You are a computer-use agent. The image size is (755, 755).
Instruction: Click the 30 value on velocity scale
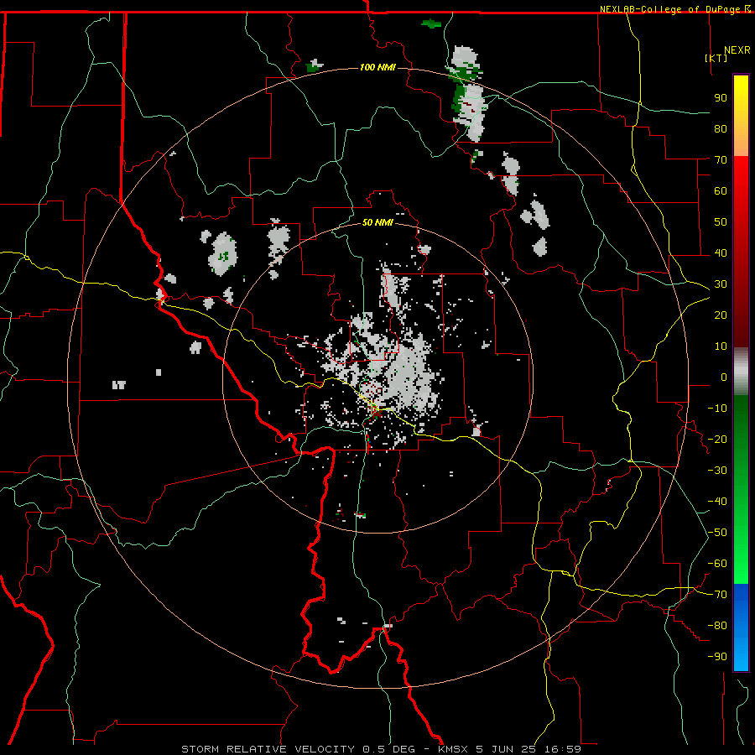721,284
